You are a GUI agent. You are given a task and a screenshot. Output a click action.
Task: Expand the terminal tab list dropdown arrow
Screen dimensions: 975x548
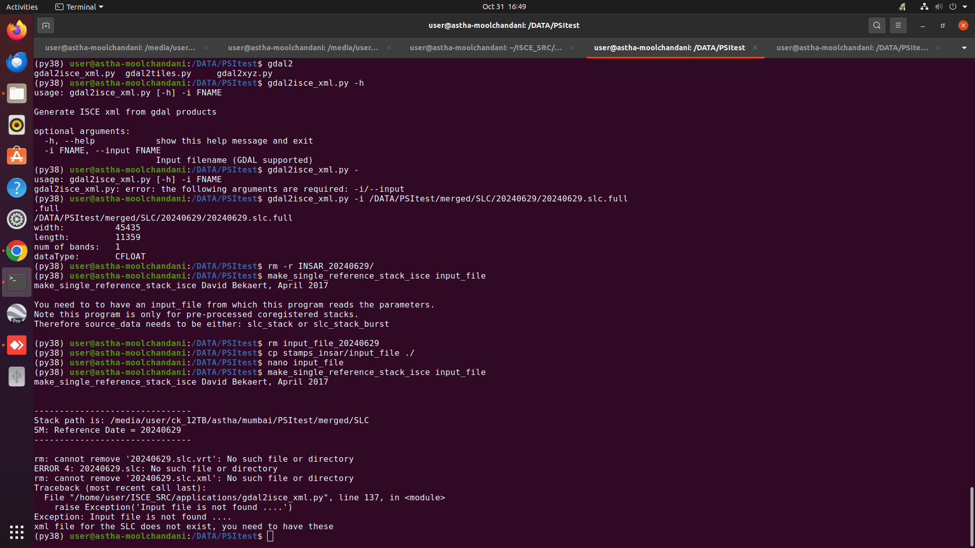[964, 48]
